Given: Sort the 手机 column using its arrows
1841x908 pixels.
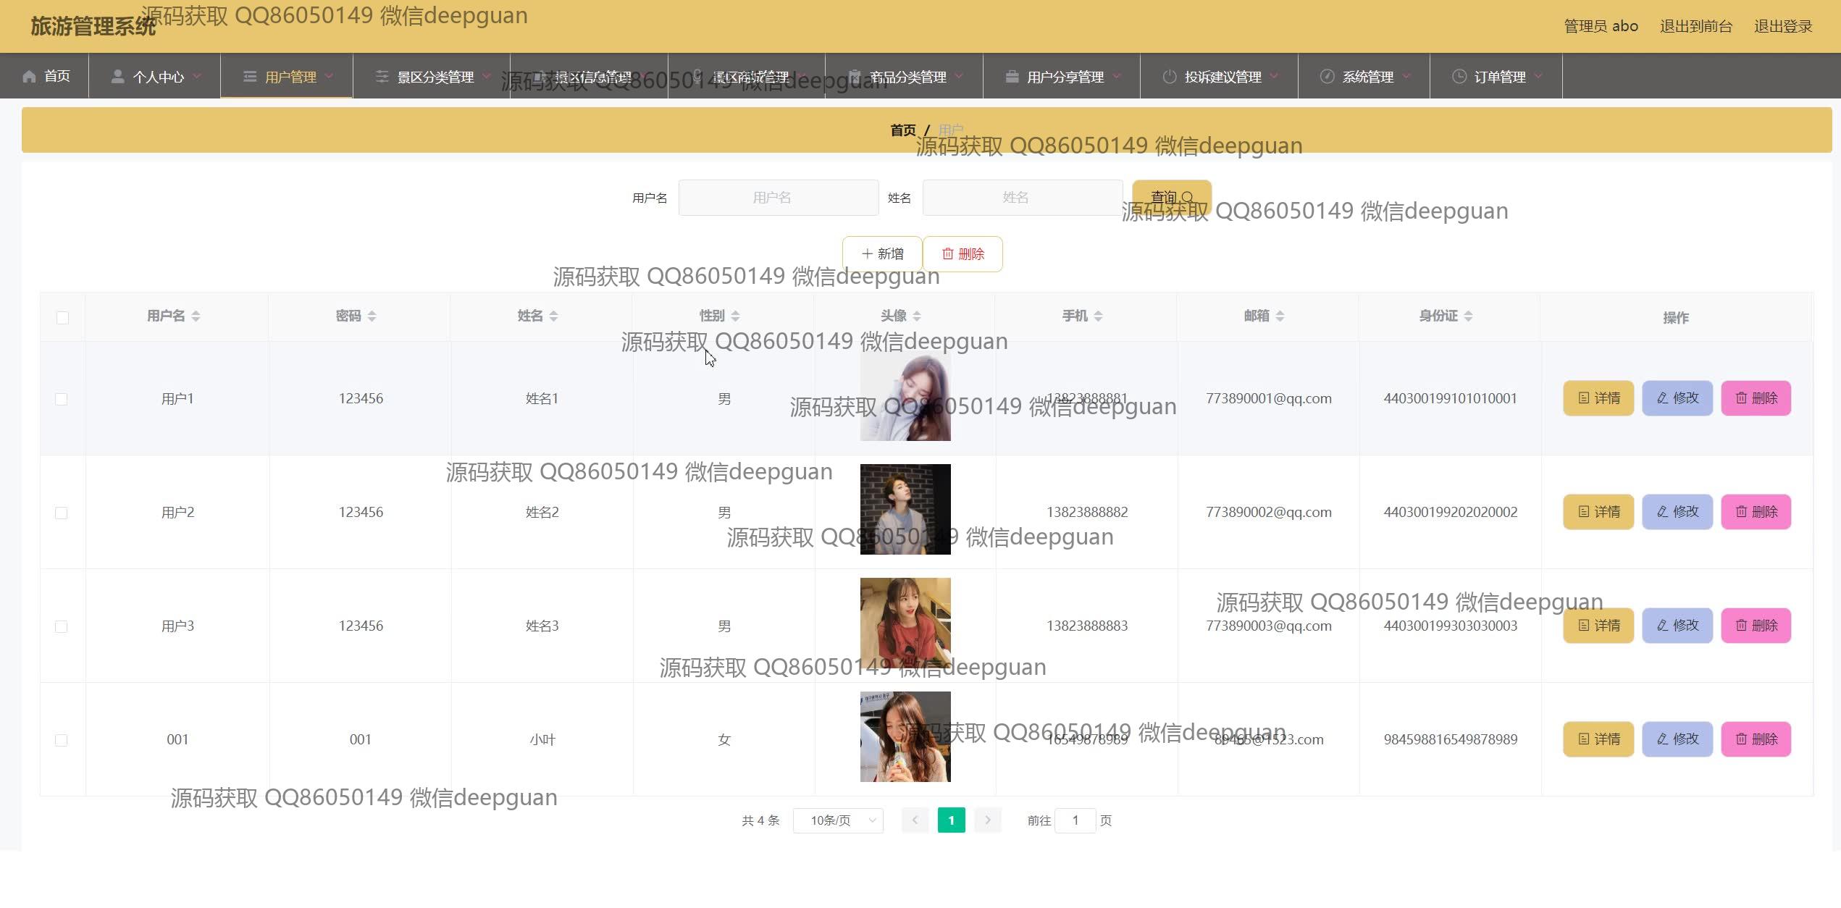Looking at the screenshot, I should point(1098,316).
